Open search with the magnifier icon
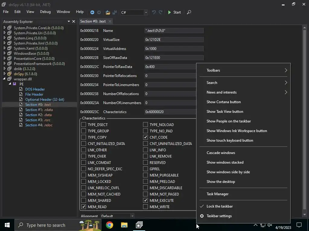309x231 pixels. point(189,12)
